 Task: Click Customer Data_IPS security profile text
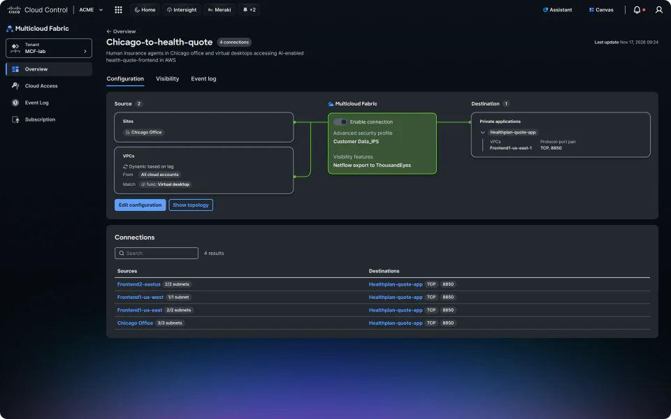coord(356,142)
